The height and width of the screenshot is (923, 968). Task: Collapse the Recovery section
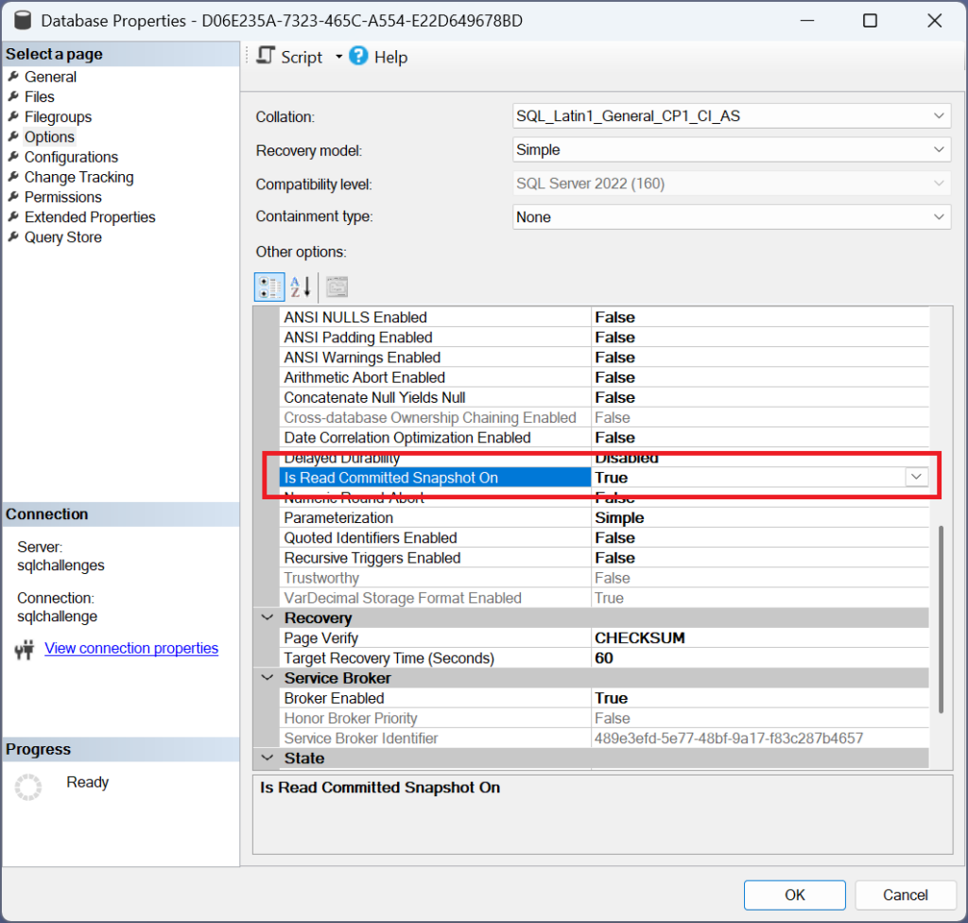(266, 618)
